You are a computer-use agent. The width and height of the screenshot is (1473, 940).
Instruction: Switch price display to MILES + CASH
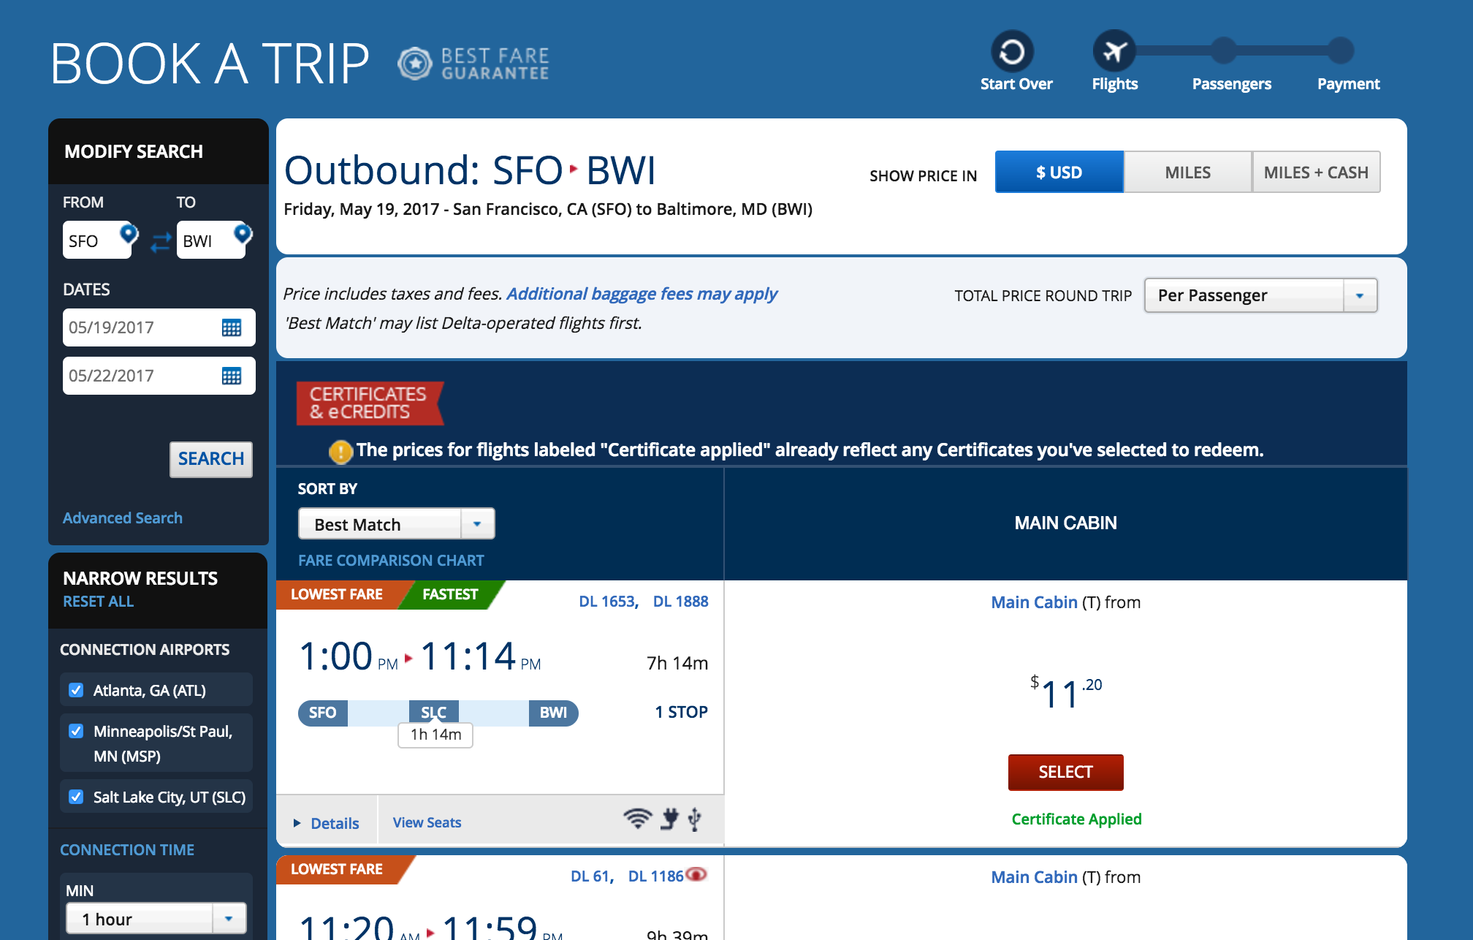pyautogui.click(x=1316, y=173)
